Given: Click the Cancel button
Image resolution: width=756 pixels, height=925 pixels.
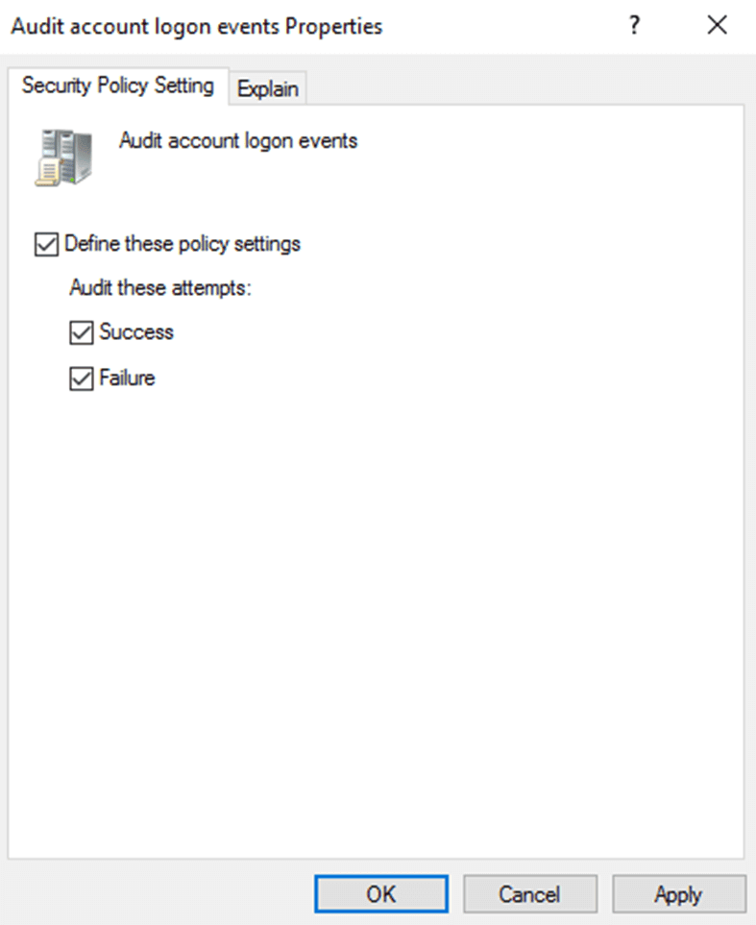Looking at the screenshot, I should 530,893.
